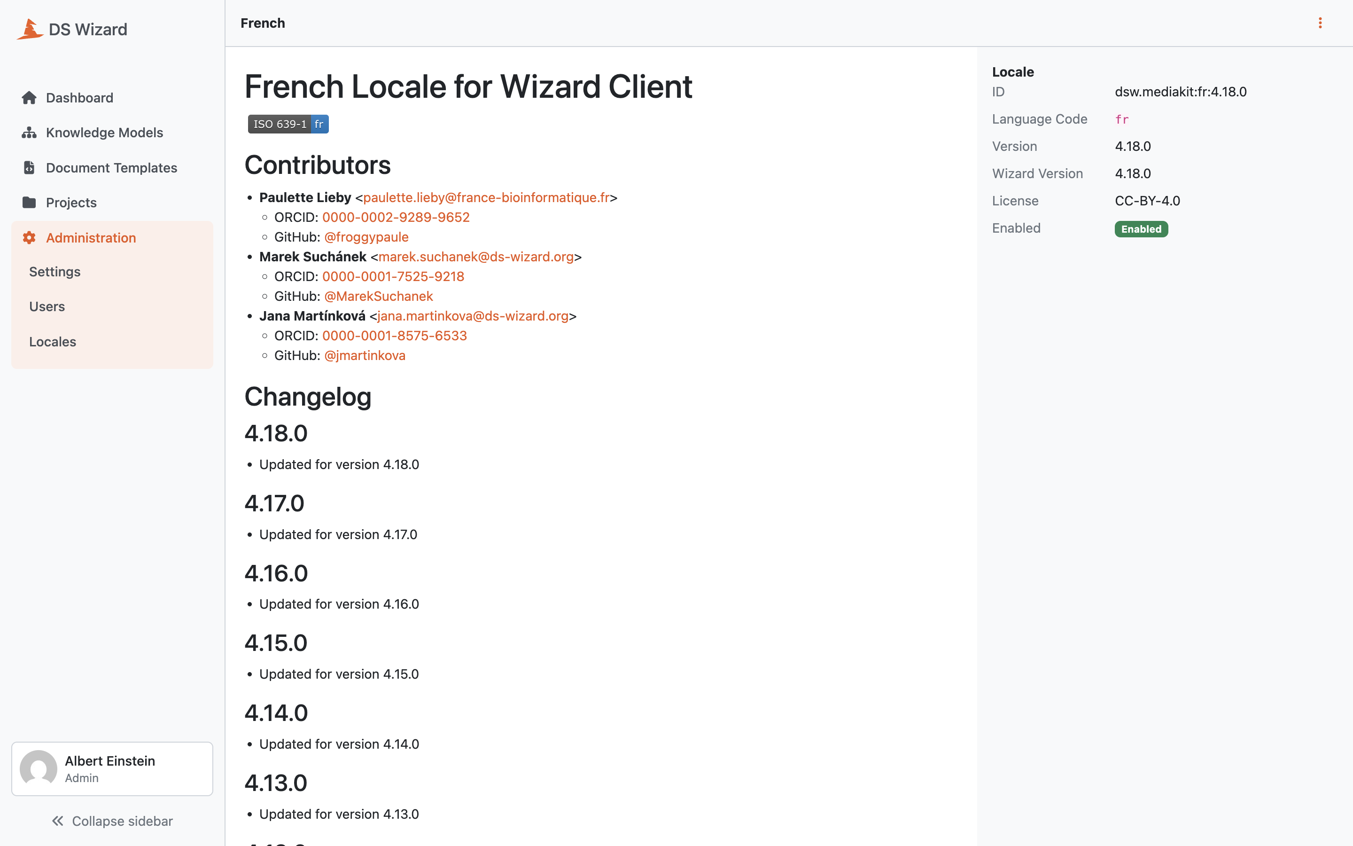This screenshot has height=846, width=1353.
Task: Click the Projects folder icon
Action: pyautogui.click(x=29, y=203)
